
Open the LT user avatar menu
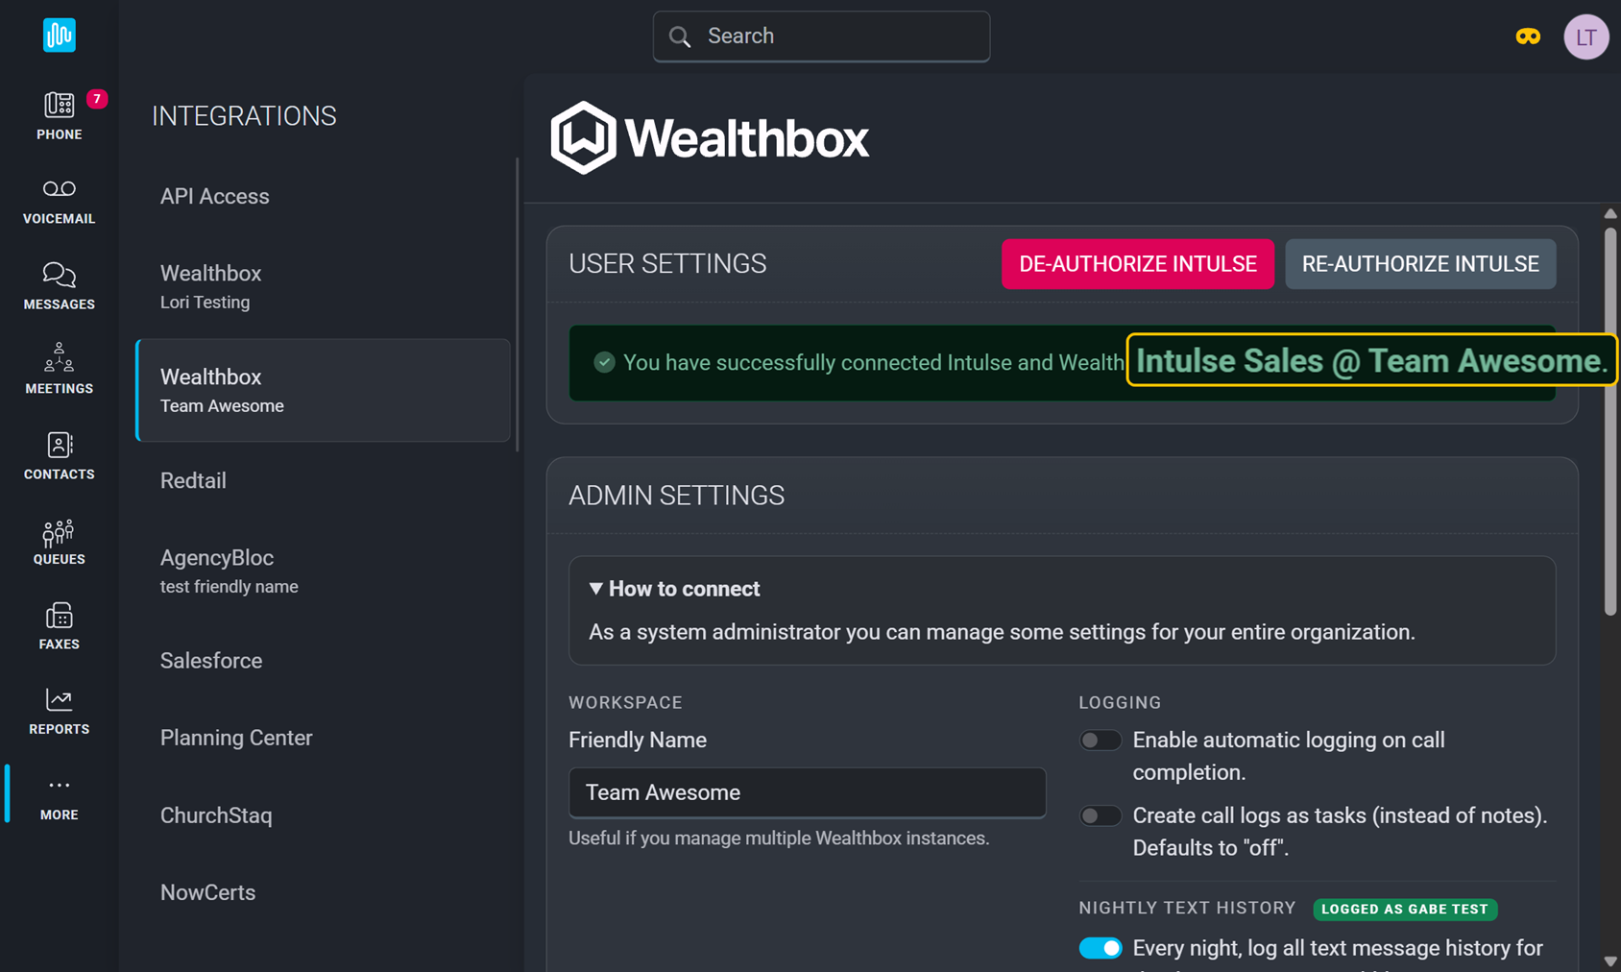1586,36
